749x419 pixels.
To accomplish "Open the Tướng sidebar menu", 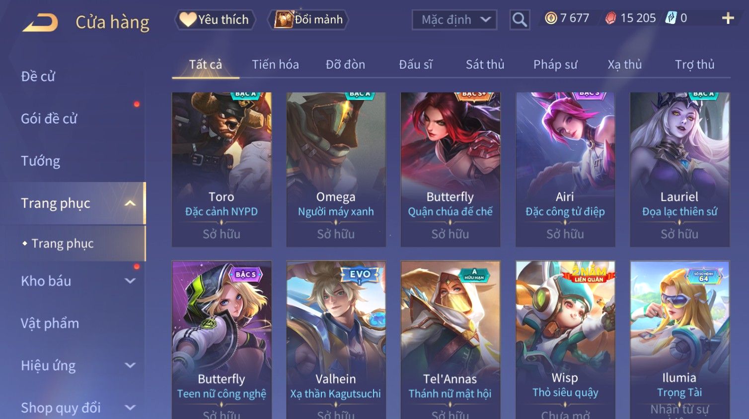I will click(41, 161).
